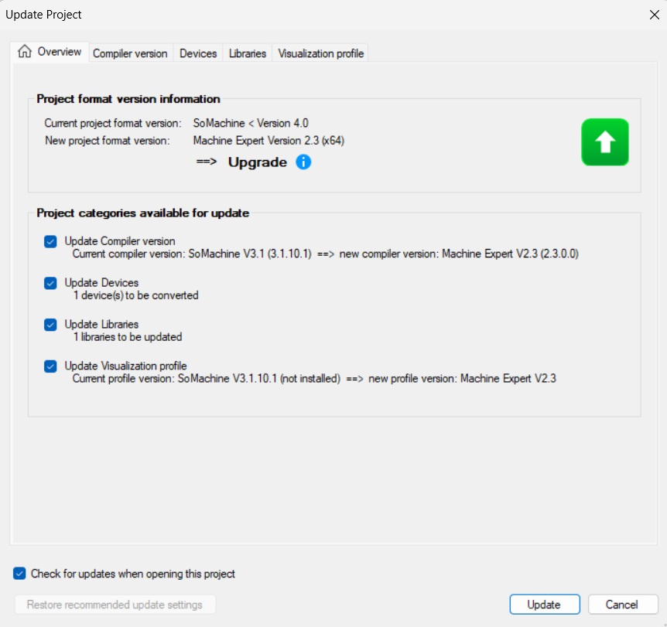Screen dimensions: 667x627
Task: Select the Visualization profile tab
Action: click(320, 53)
